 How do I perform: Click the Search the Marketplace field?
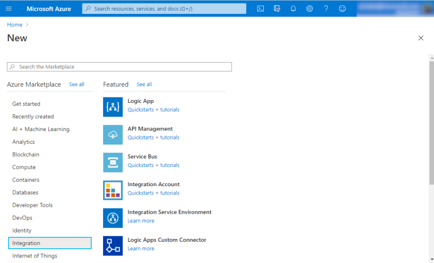119,66
